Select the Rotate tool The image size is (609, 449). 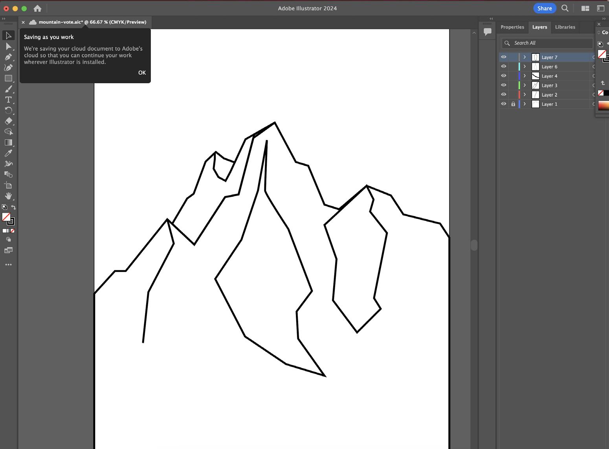(x=8, y=110)
